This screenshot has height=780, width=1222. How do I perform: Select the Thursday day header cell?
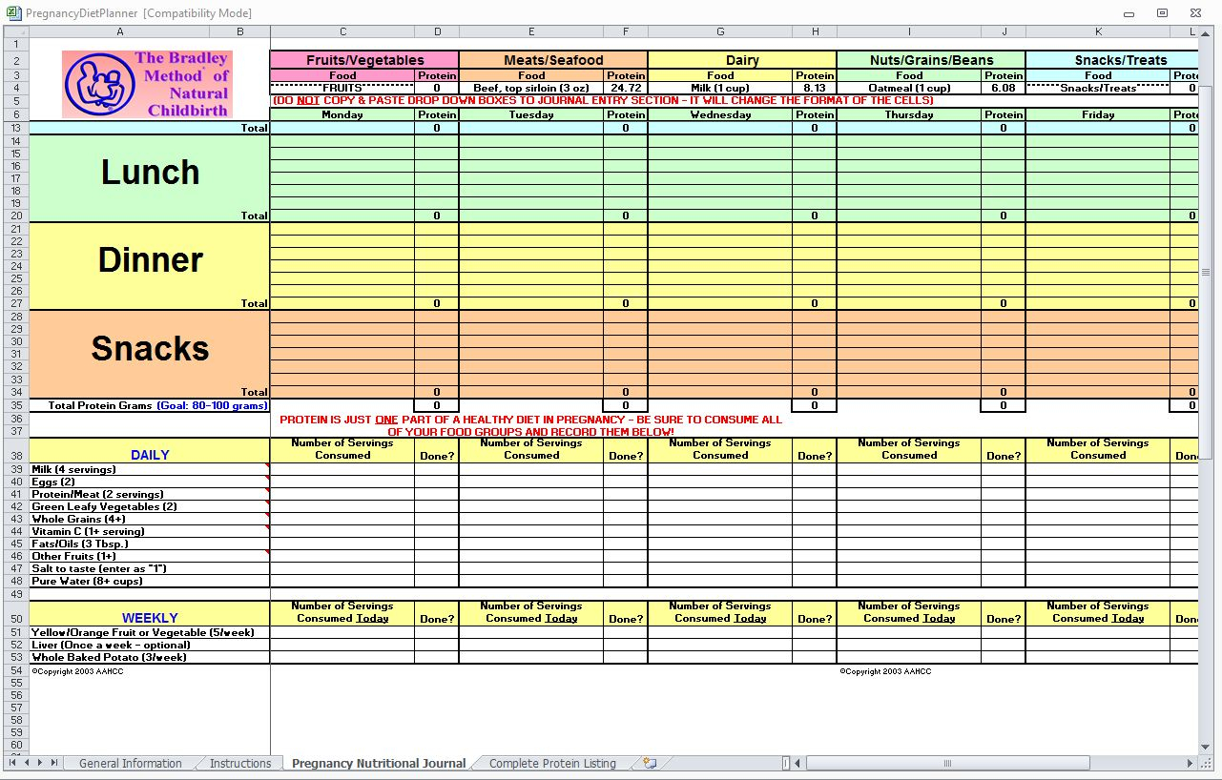pyautogui.click(x=909, y=114)
